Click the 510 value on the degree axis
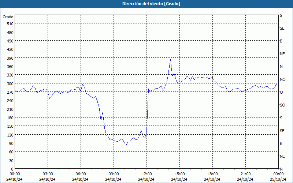Viewport: 293px width, 183px height. coord(10,24)
